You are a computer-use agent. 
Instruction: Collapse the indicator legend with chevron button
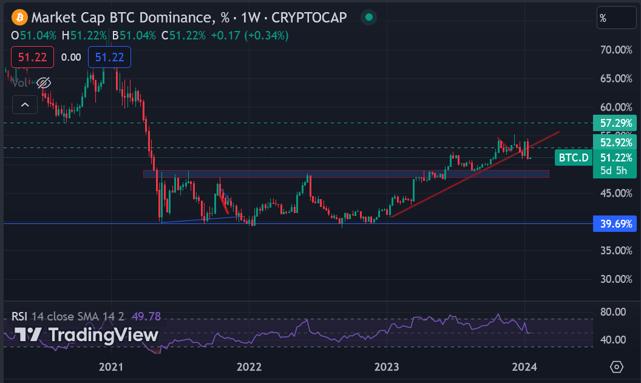(x=25, y=104)
